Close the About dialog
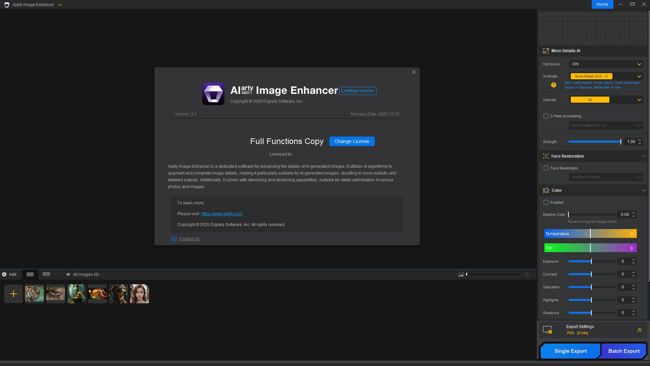Screen dimensions: 650x366 414,72
